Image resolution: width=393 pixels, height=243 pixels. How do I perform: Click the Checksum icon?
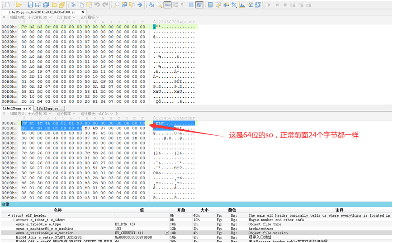(x=250, y=5)
